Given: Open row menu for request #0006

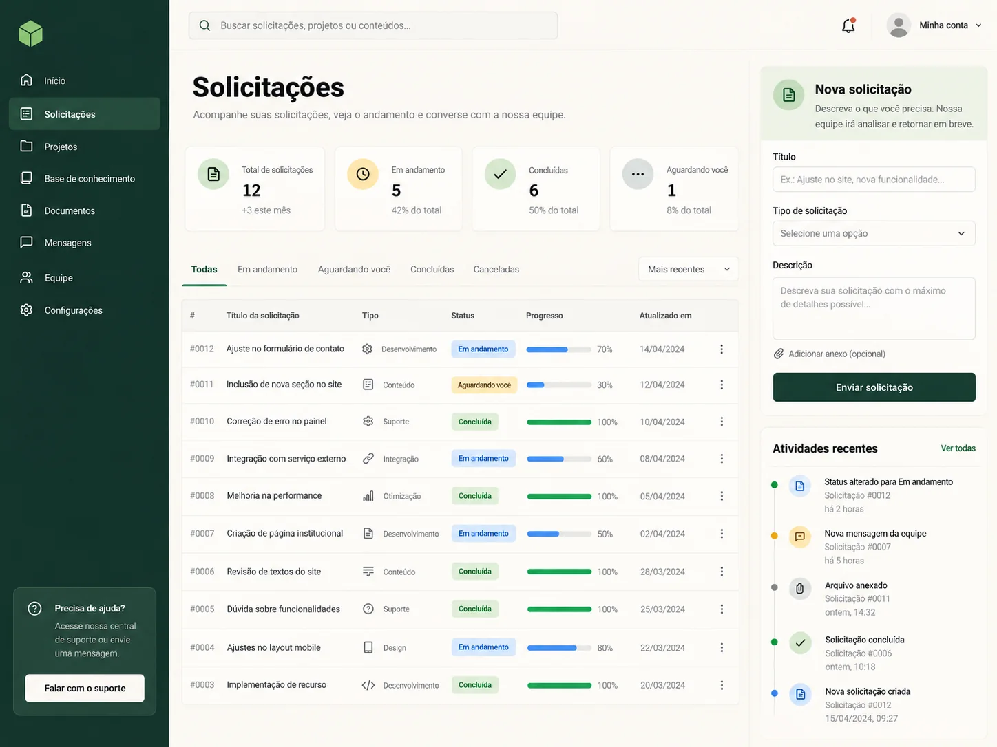Looking at the screenshot, I should [722, 572].
